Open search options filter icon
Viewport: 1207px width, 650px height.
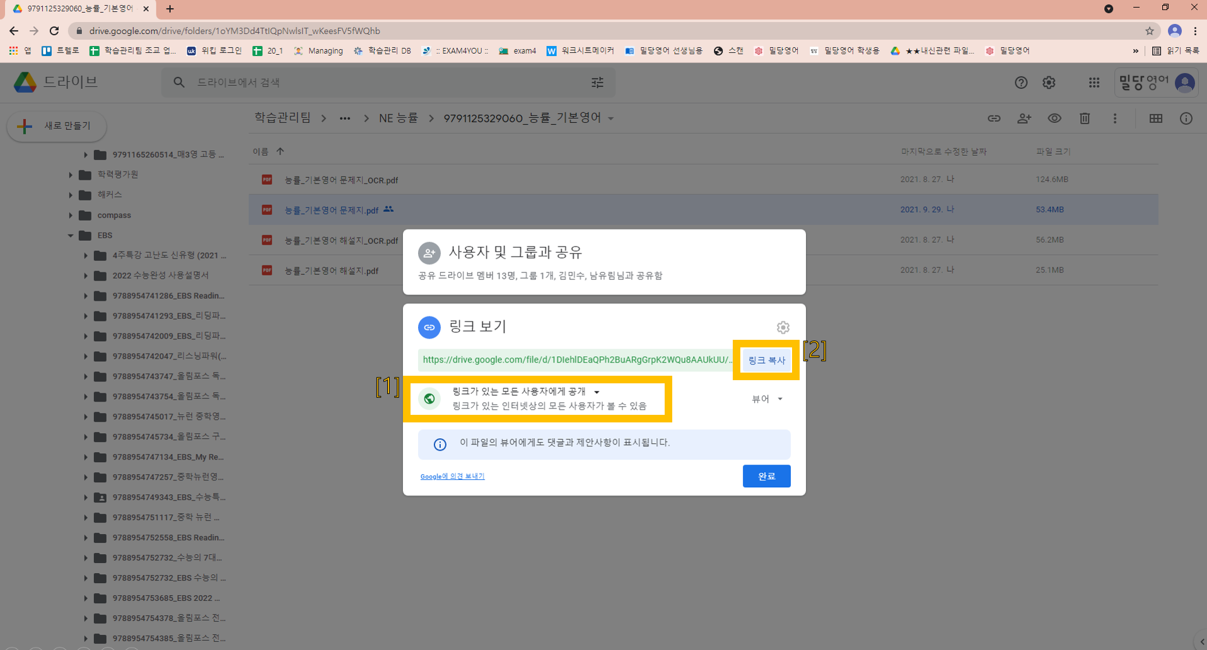click(x=597, y=83)
